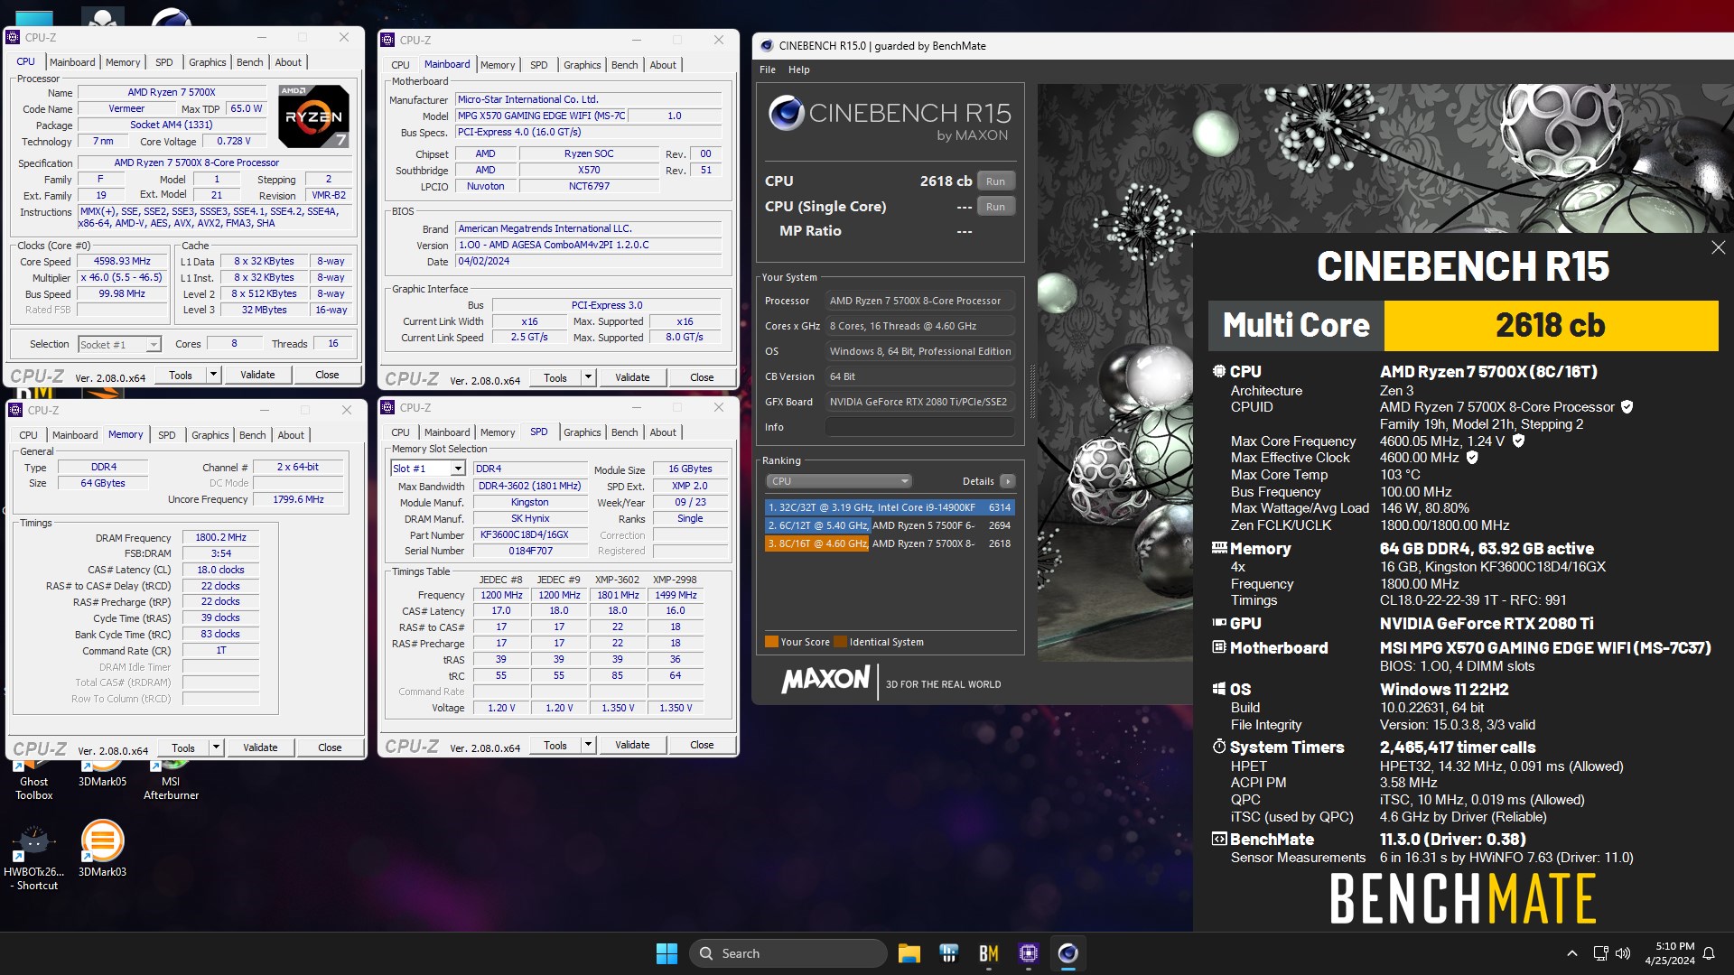Click the verified shield next to Max Core Frequency
1734x975 pixels.
point(1518,441)
